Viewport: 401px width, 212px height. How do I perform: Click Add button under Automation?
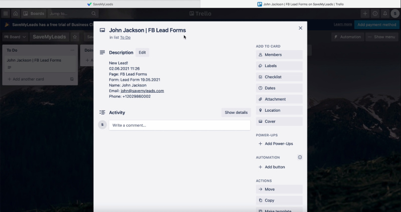(x=279, y=167)
